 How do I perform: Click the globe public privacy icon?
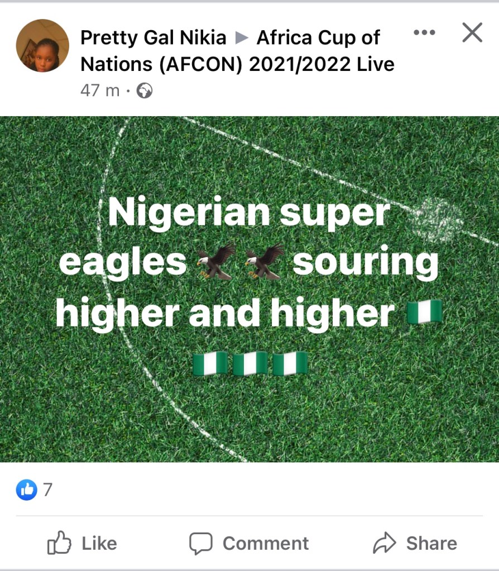click(x=144, y=90)
